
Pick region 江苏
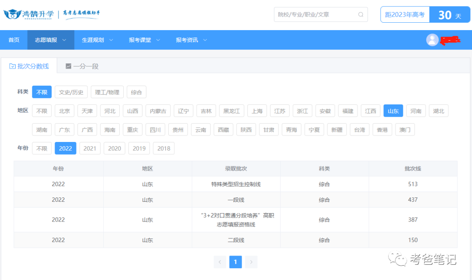pyautogui.click(x=280, y=111)
